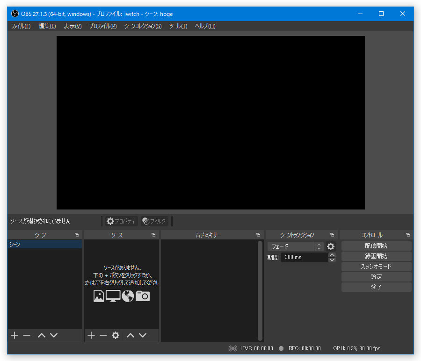The image size is (421, 361).
Task: Increase the 期間 duration with up arrow
Action: point(332,255)
